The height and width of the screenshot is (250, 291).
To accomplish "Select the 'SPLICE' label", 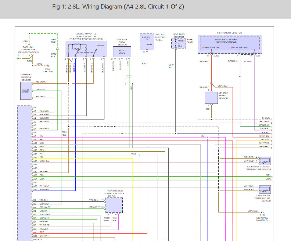I will coord(266,118).
